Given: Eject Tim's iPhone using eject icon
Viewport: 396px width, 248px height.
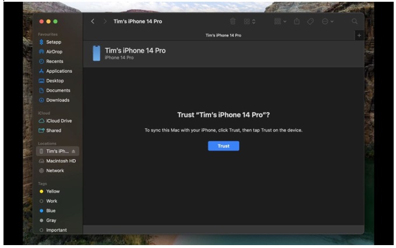Looking at the screenshot, I should (x=73, y=152).
